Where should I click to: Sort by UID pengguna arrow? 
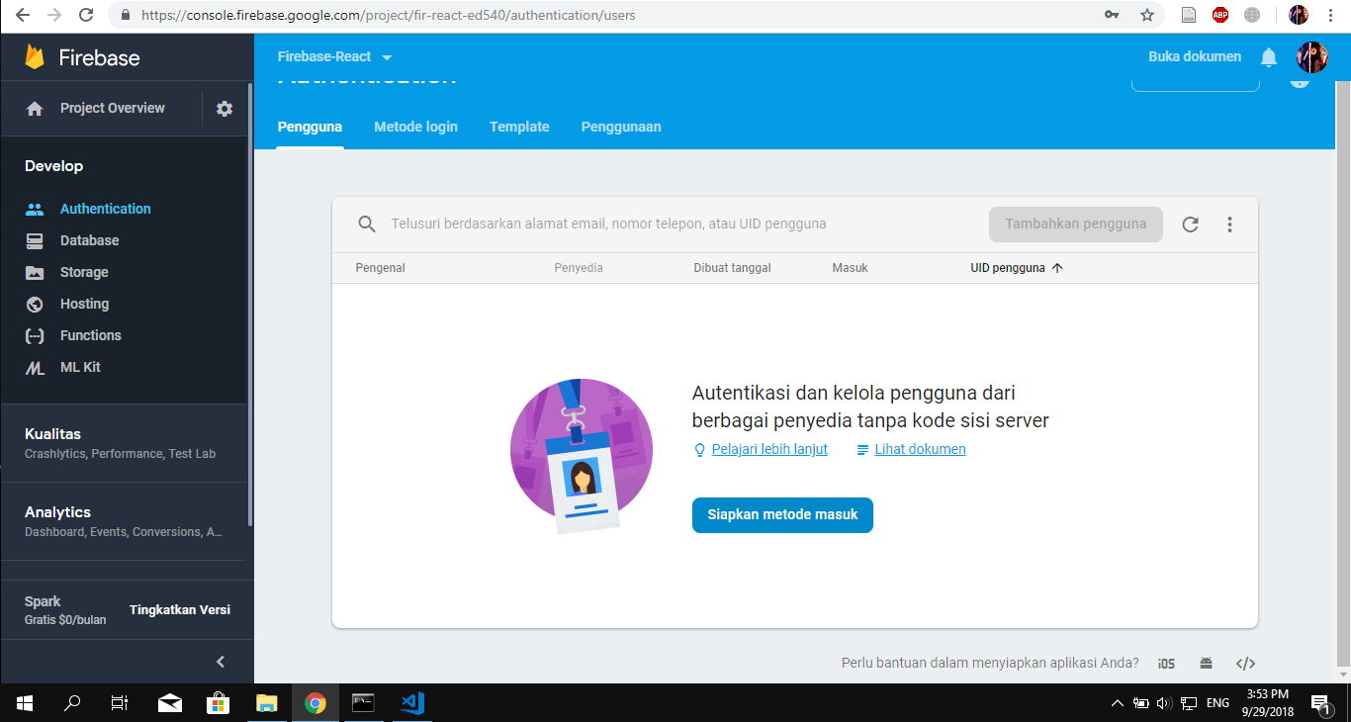[x=1057, y=268]
